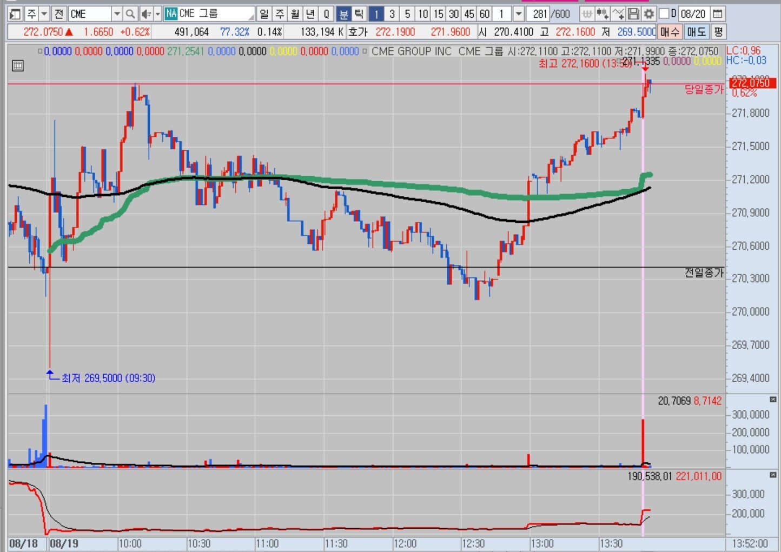Click the add indicator line-chart icon
The width and height of the screenshot is (781, 552).
coord(618,14)
